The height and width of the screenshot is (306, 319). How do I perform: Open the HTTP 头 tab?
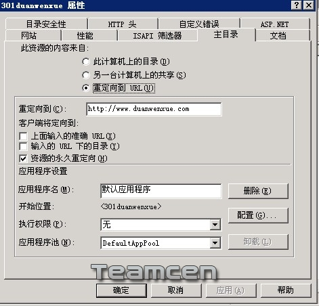(123, 24)
